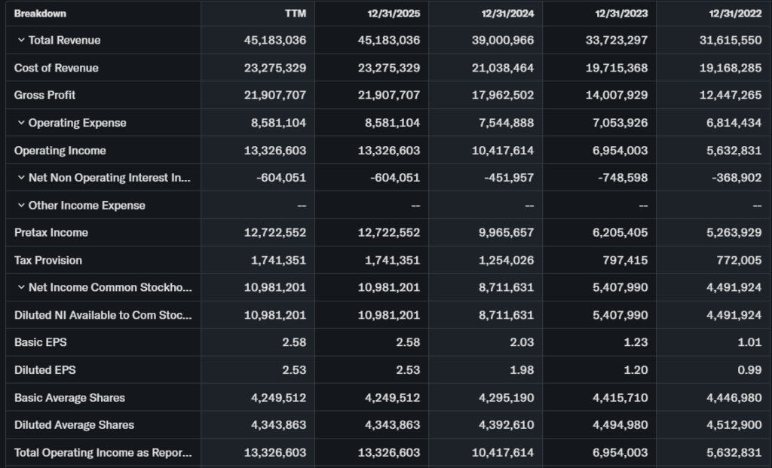
Task: Click 12/31/2022 Basic EPS value 1.01
Action: (749, 342)
